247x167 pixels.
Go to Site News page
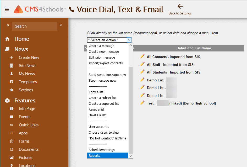tap(28, 65)
